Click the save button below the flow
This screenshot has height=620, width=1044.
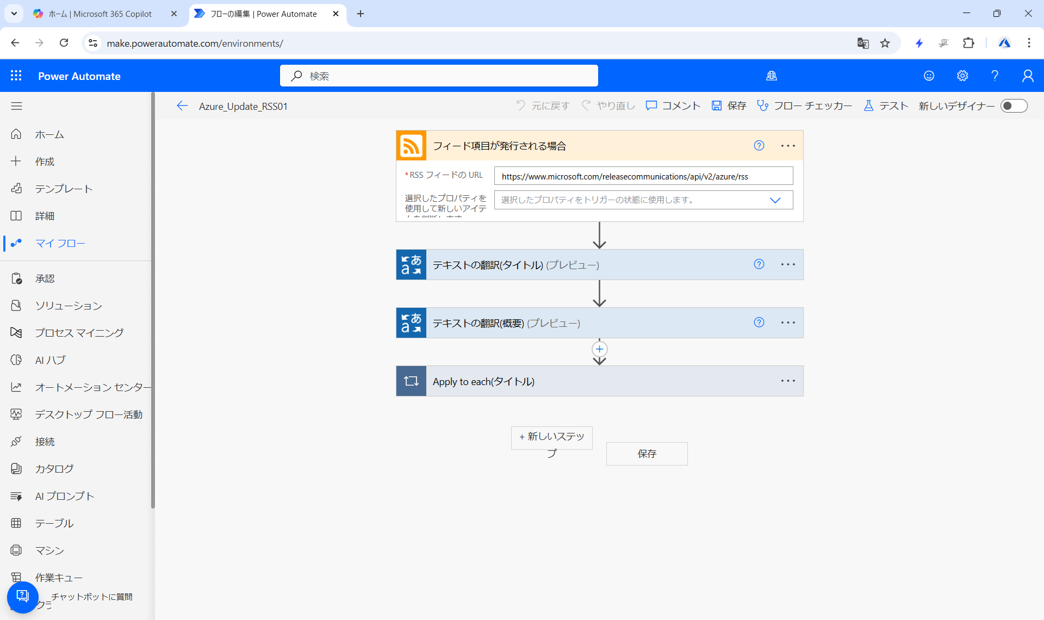click(647, 454)
